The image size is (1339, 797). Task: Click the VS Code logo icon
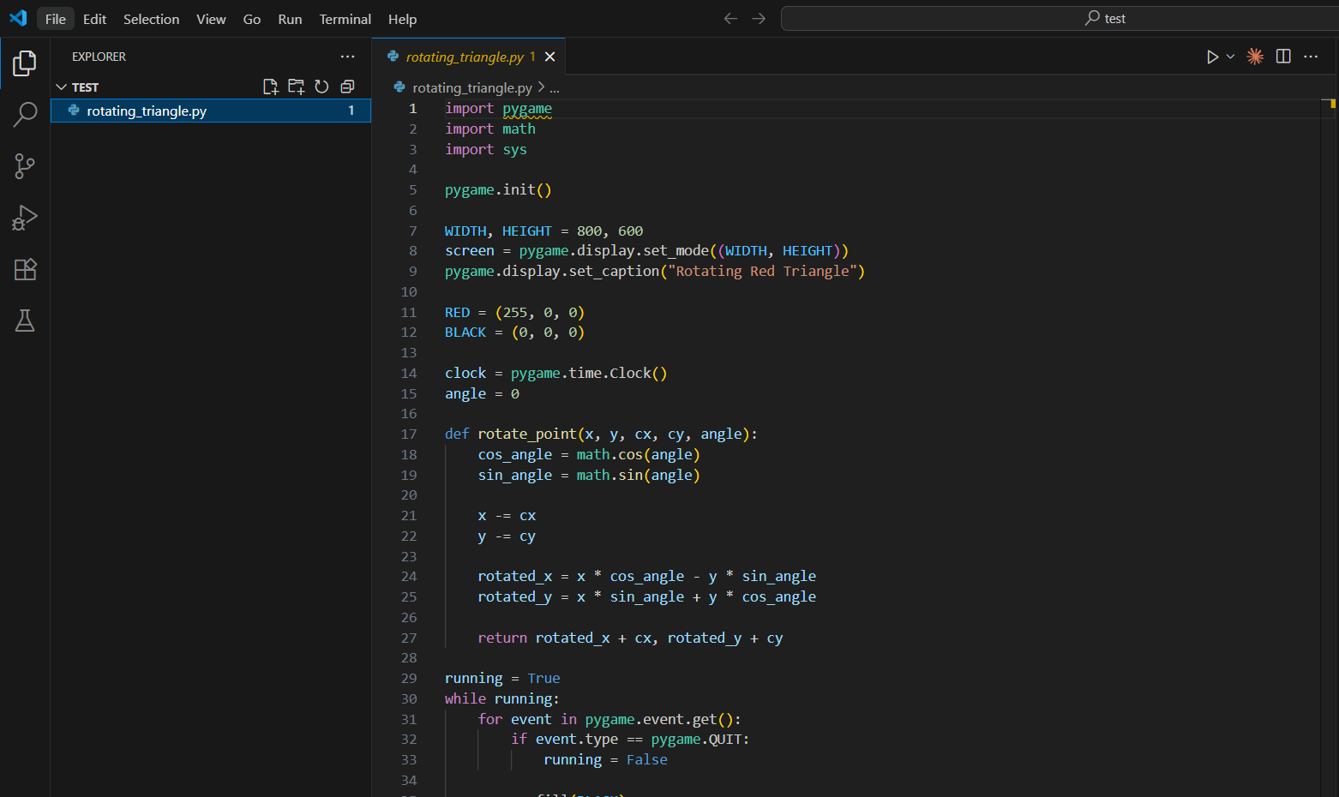click(18, 18)
